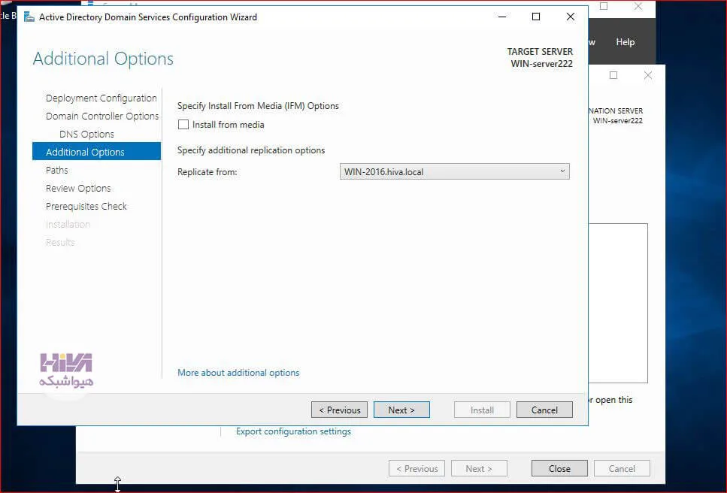727x493 pixels.
Task: Click Close in the background wizard
Action: (559, 468)
